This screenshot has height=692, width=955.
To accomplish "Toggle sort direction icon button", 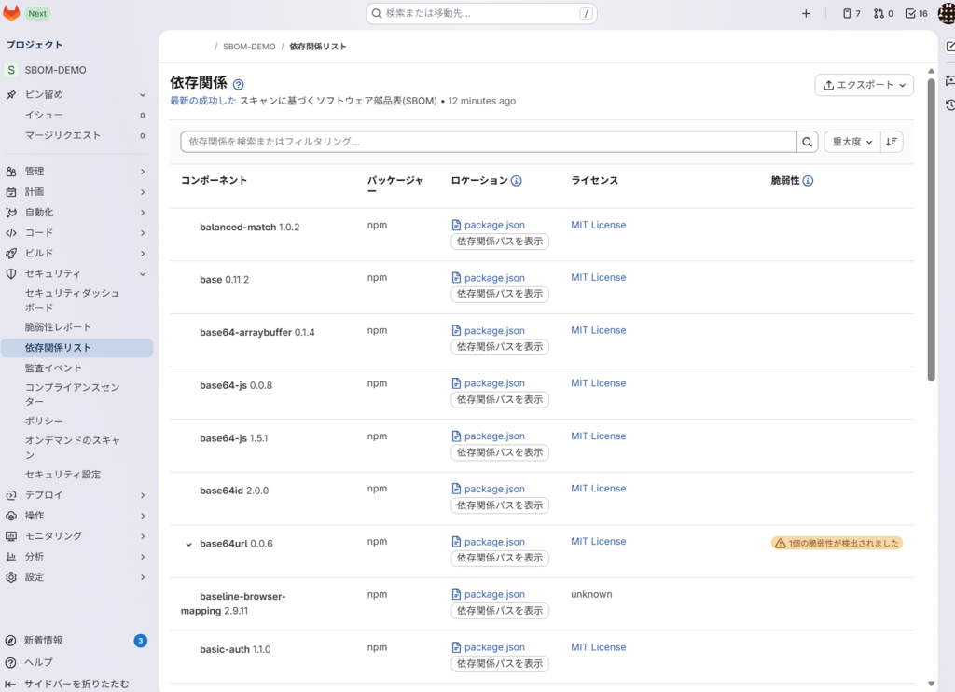I will (x=892, y=142).
